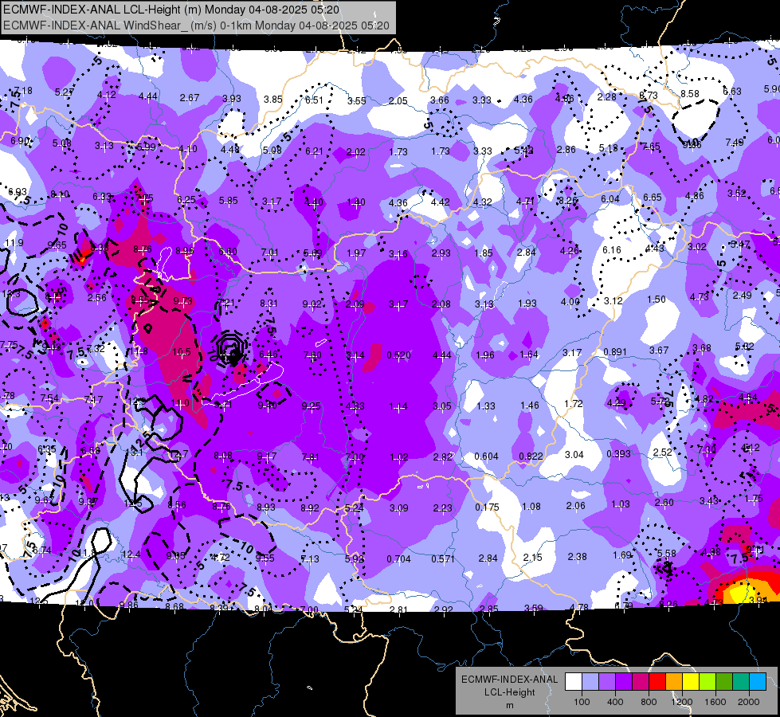Pick the medium purple legend swatch
The image size is (780, 717).
[x=607, y=681]
